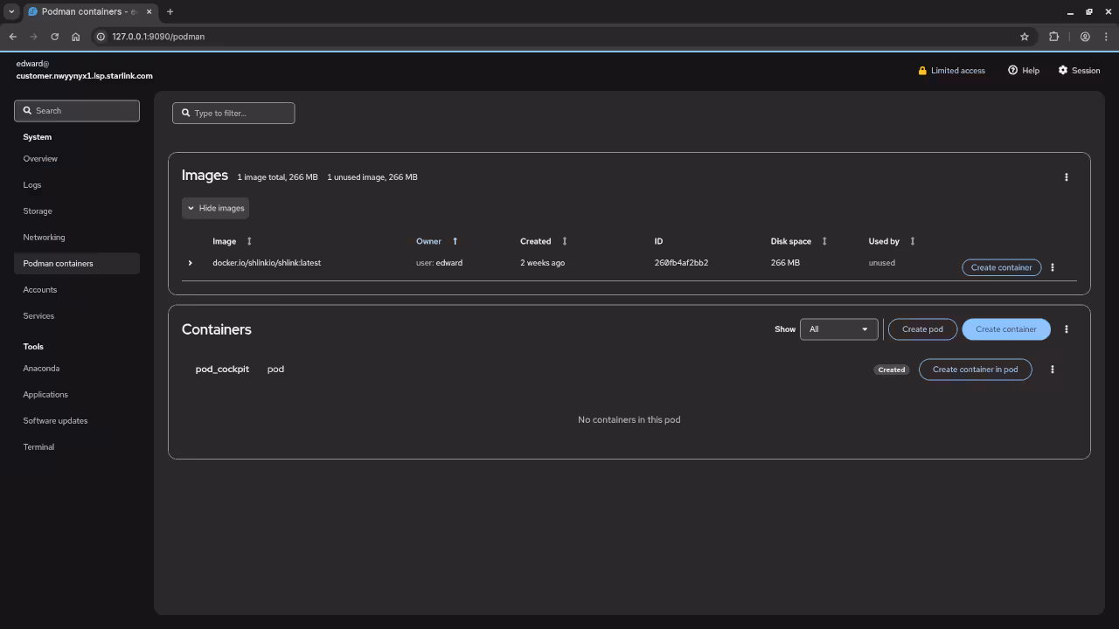The image size is (1119, 629).
Task: Toggle sorting by the Created column
Action: [x=564, y=241]
